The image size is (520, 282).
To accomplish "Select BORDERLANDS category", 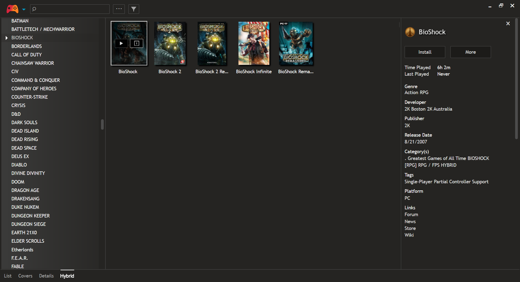I will 27,46.
